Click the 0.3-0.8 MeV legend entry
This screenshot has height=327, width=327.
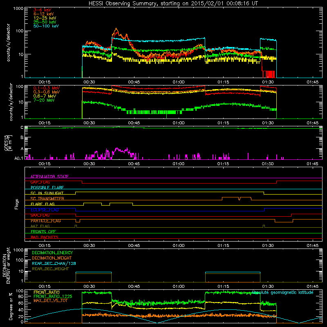[47, 92]
